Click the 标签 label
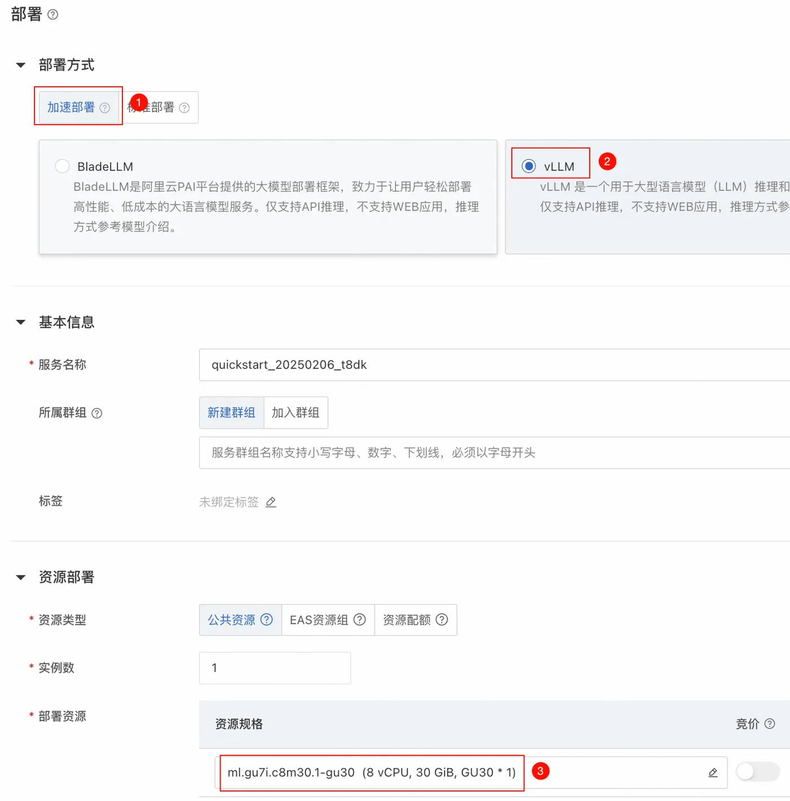 [50, 501]
